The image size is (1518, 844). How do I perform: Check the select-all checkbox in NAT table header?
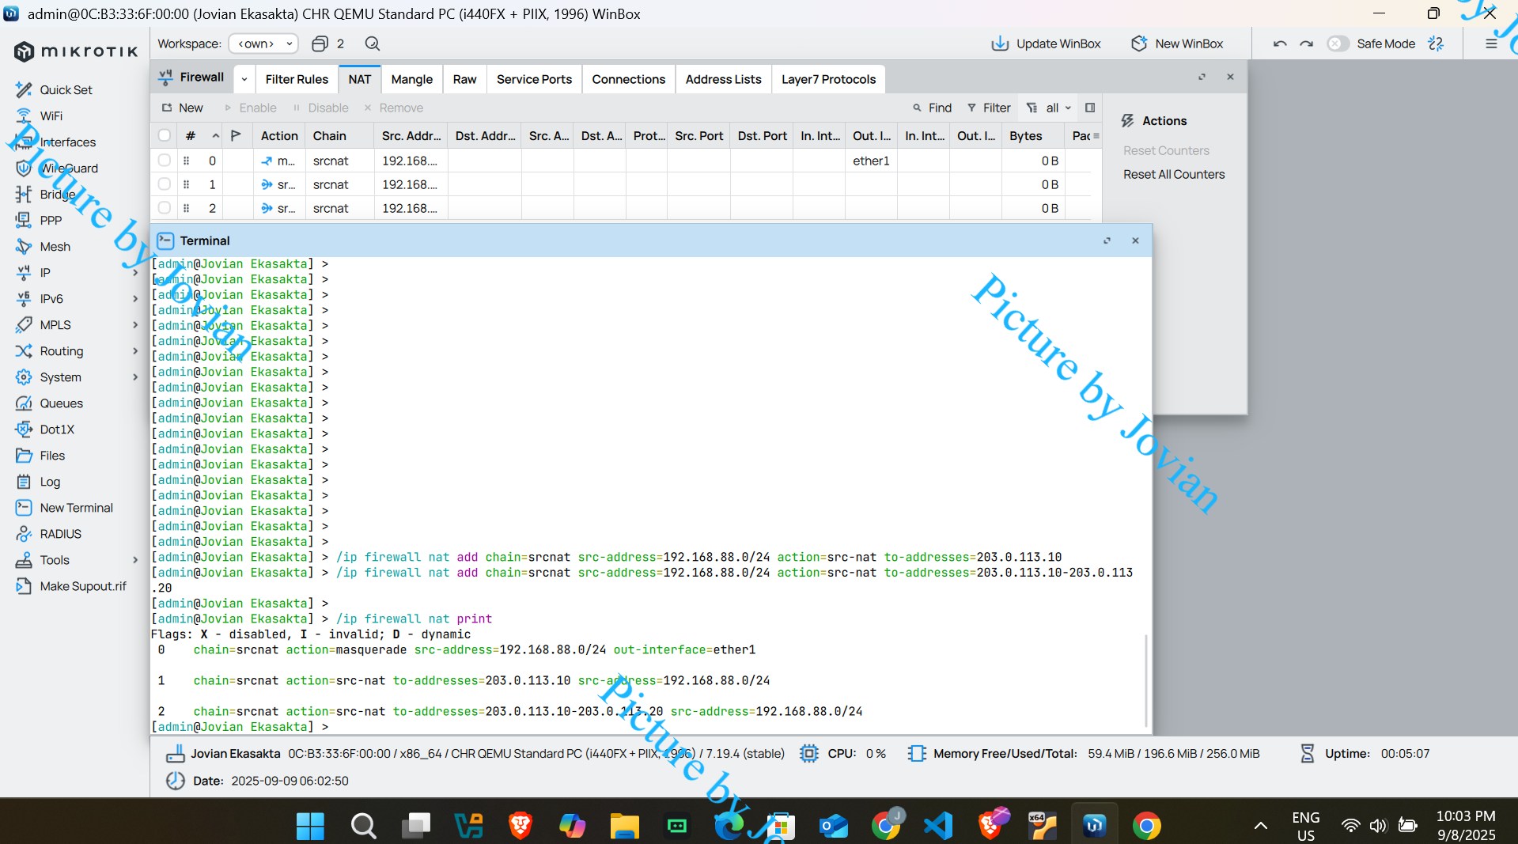[x=165, y=135]
